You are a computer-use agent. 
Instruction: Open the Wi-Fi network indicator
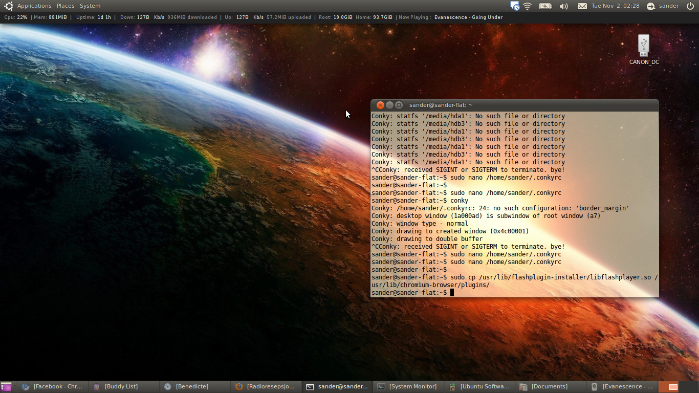point(528,6)
